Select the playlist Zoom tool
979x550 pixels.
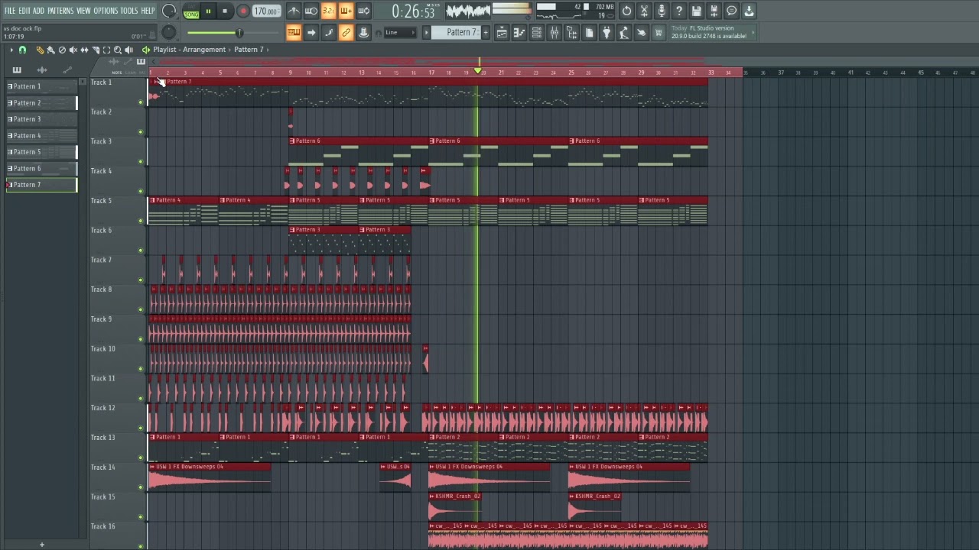pos(118,50)
